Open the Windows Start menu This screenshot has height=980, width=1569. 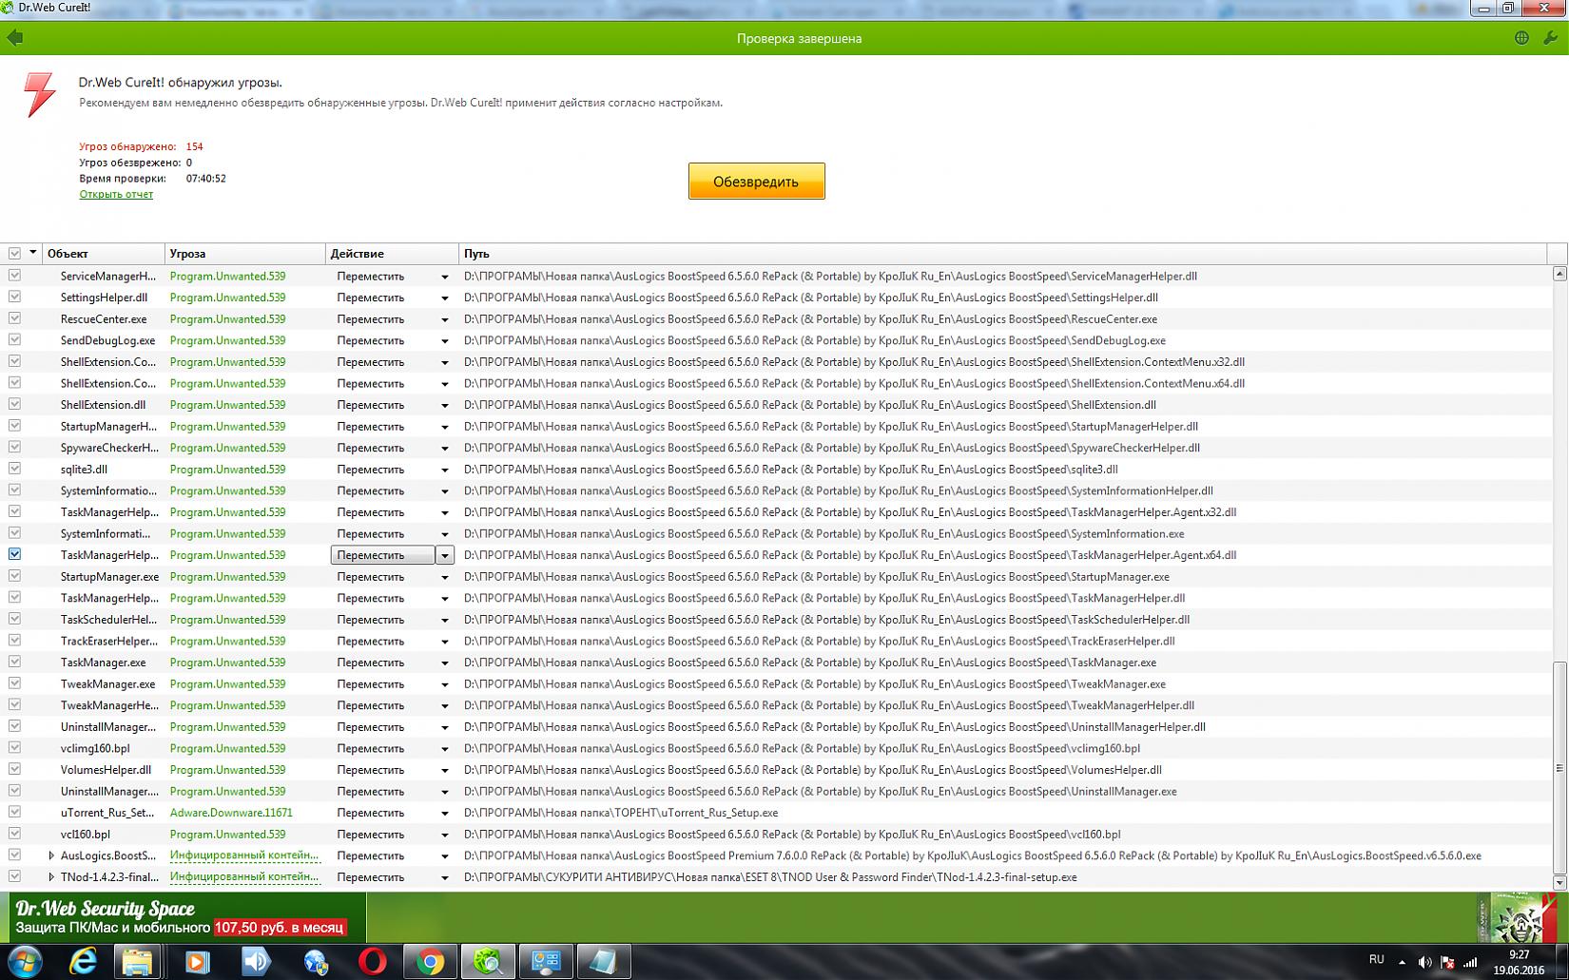click(x=25, y=962)
